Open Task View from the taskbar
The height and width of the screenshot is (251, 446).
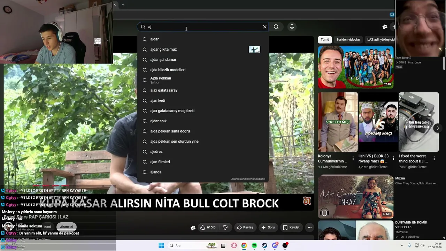tap(223, 245)
